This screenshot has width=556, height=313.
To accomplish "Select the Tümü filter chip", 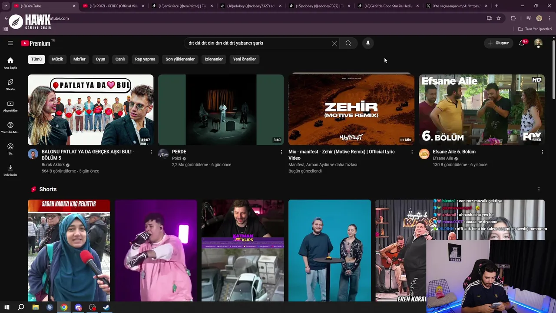I will click(36, 59).
